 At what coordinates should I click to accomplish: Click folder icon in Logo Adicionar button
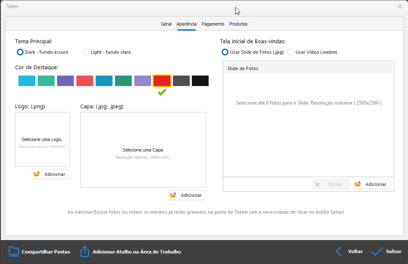coord(37,174)
